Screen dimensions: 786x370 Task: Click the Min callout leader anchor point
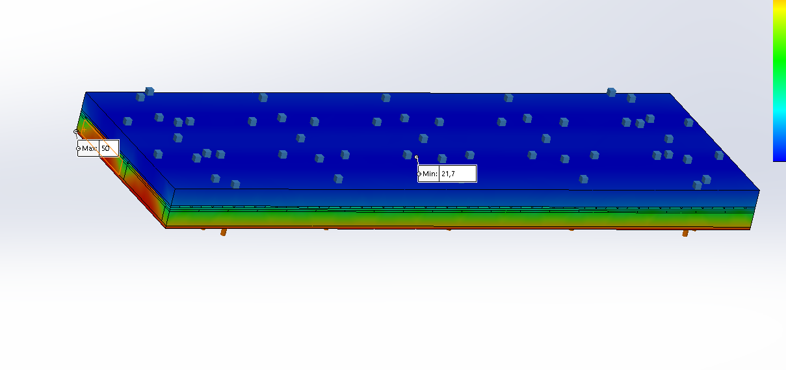click(416, 157)
